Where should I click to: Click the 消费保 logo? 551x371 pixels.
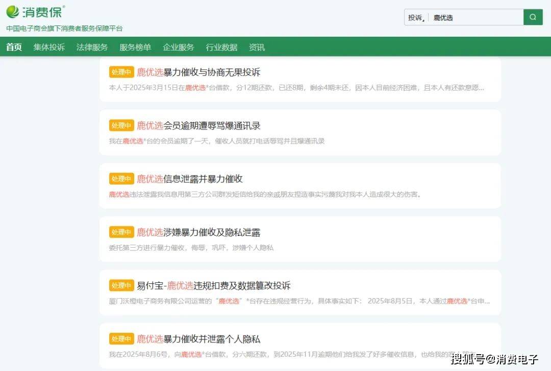point(36,11)
